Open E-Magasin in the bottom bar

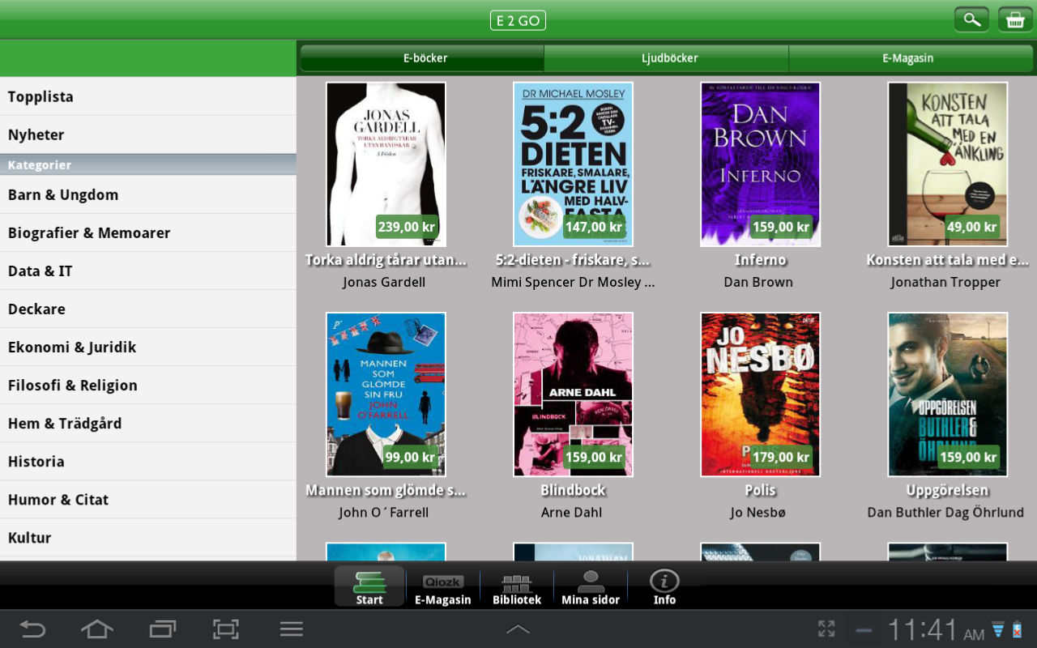coord(443,586)
